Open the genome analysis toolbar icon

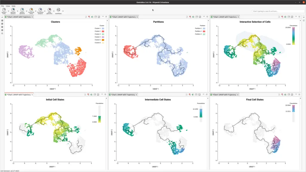13,11
